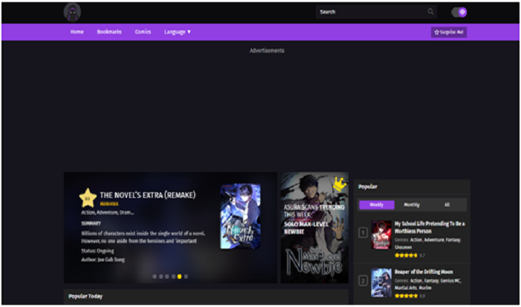The height and width of the screenshot is (307, 521).
Task: Switch to the All popular tab
Action: tap(447, 205)
